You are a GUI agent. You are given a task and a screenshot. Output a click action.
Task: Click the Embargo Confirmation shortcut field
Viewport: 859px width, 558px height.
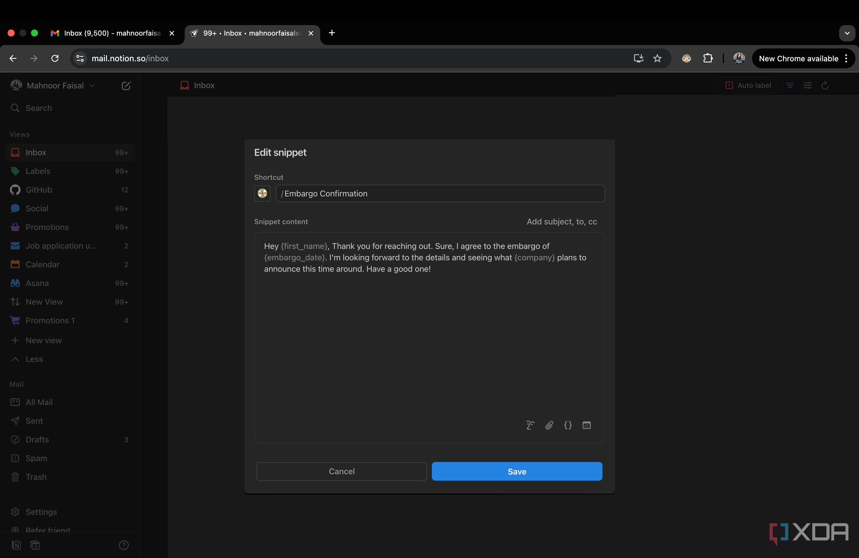point(440,193)
